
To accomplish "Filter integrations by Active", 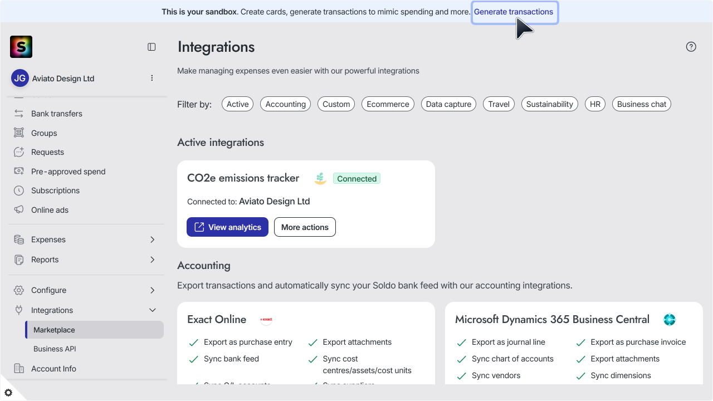I will [237, 104].
